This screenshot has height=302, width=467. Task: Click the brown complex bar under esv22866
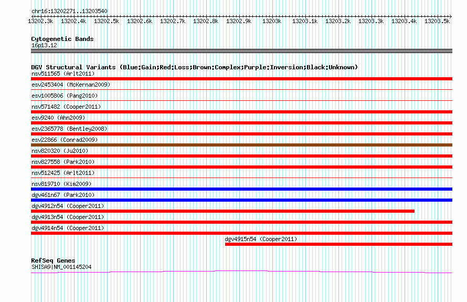(x=241, y=145)
